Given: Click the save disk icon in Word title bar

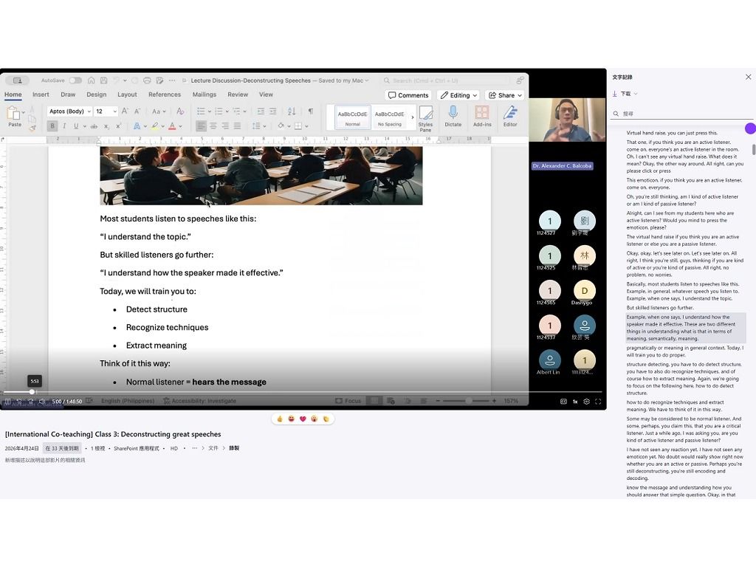Looking at the screenshot, I should click(102, 80).
